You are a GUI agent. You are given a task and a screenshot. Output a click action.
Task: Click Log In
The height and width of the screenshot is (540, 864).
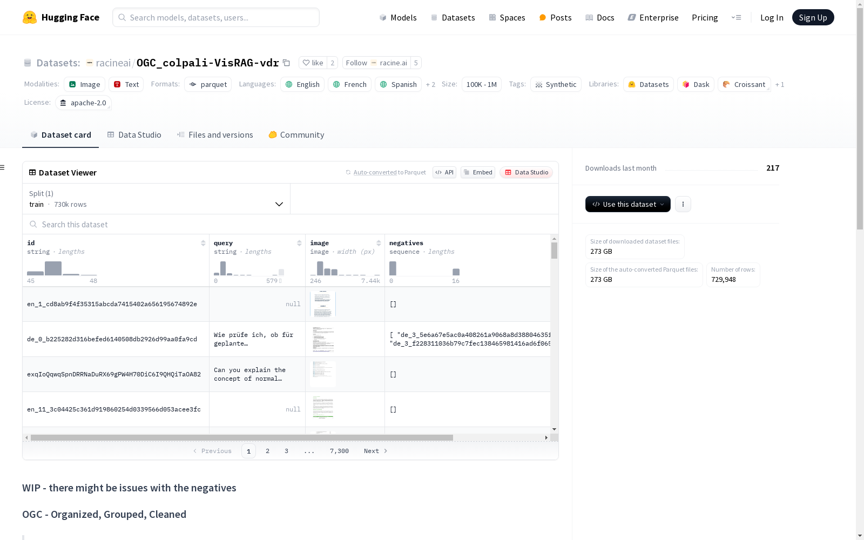772,17
